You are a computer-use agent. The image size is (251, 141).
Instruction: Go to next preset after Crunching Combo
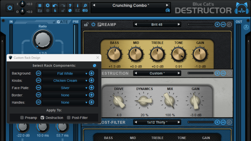(x=167, y=5)
